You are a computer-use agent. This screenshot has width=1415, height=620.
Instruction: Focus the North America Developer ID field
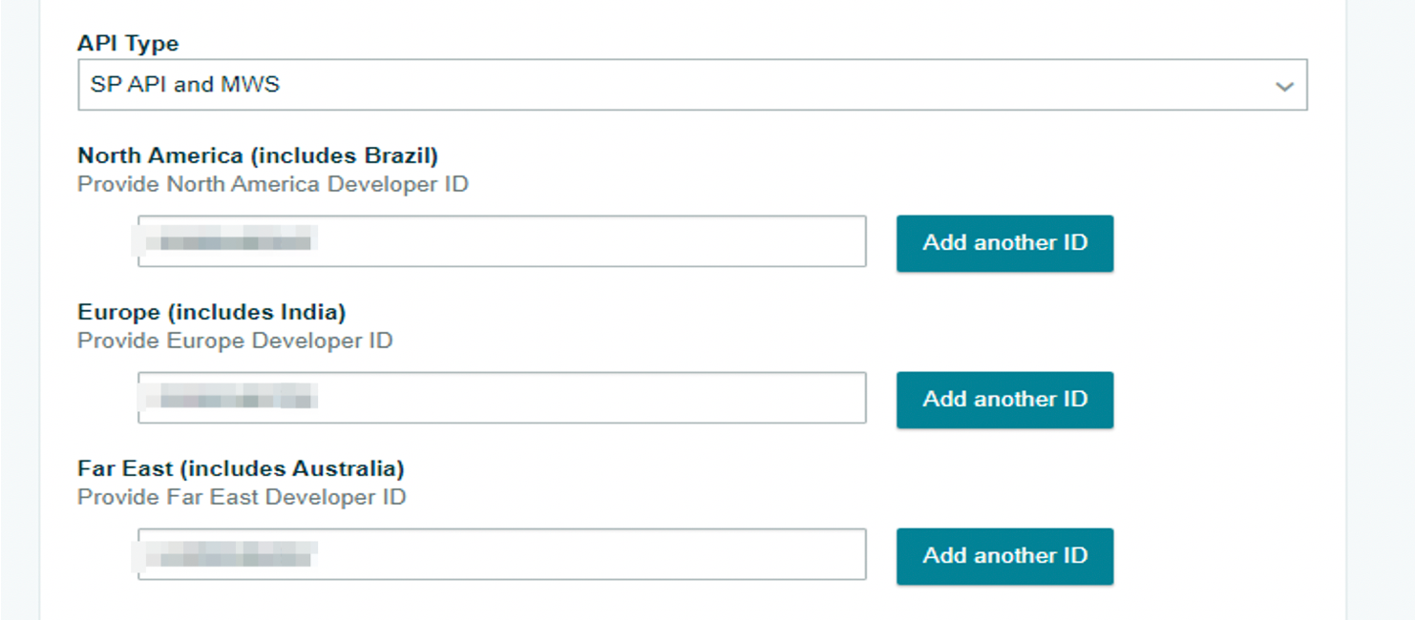coord(502,241)
